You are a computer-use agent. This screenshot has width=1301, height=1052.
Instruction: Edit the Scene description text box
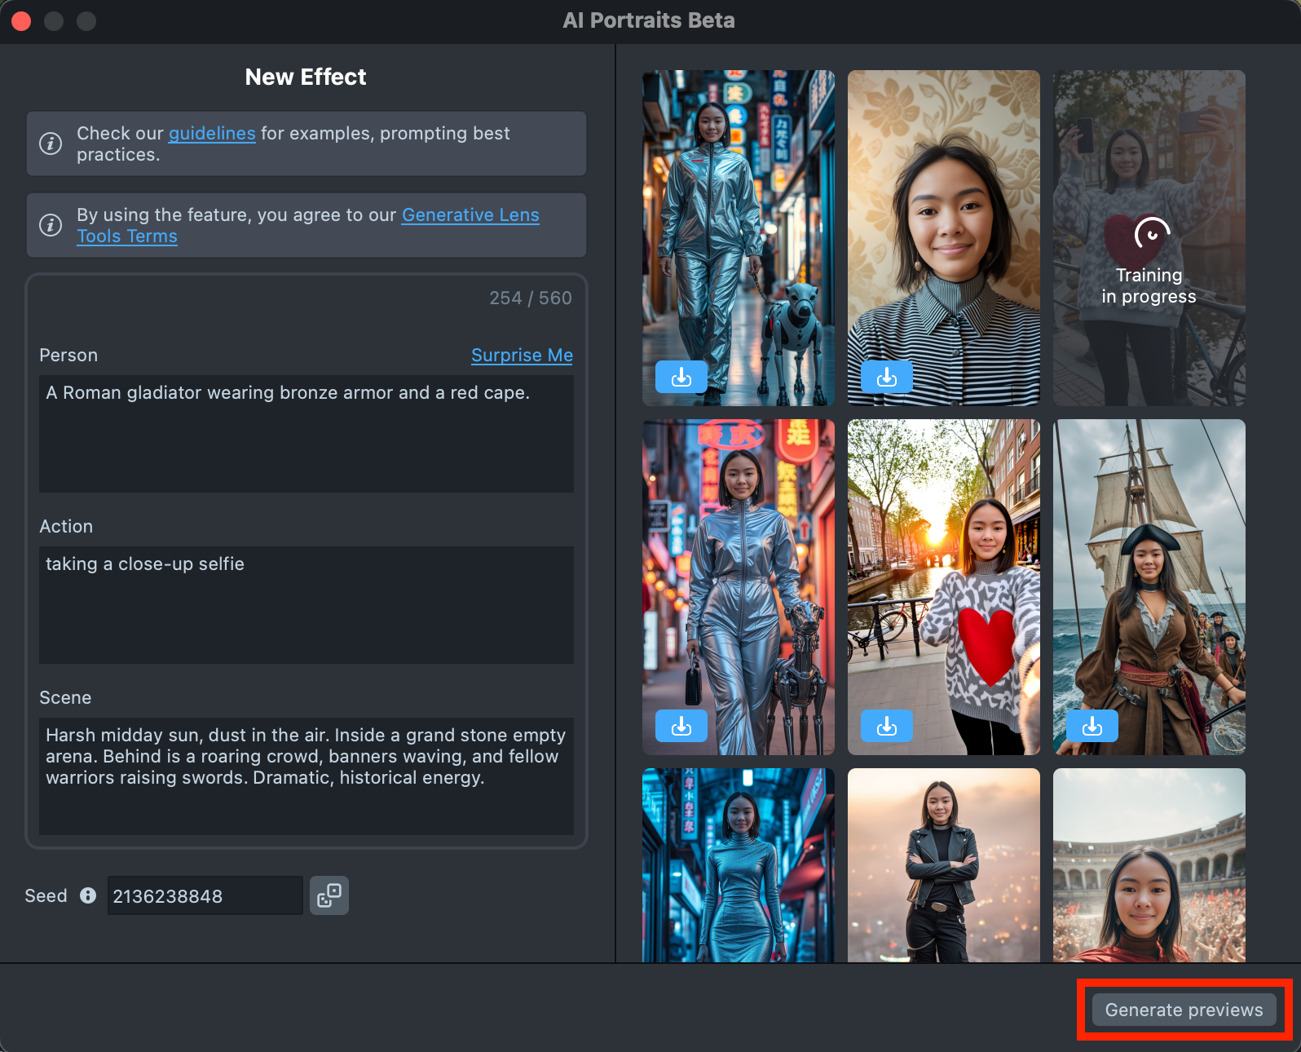tap(307, 776)
